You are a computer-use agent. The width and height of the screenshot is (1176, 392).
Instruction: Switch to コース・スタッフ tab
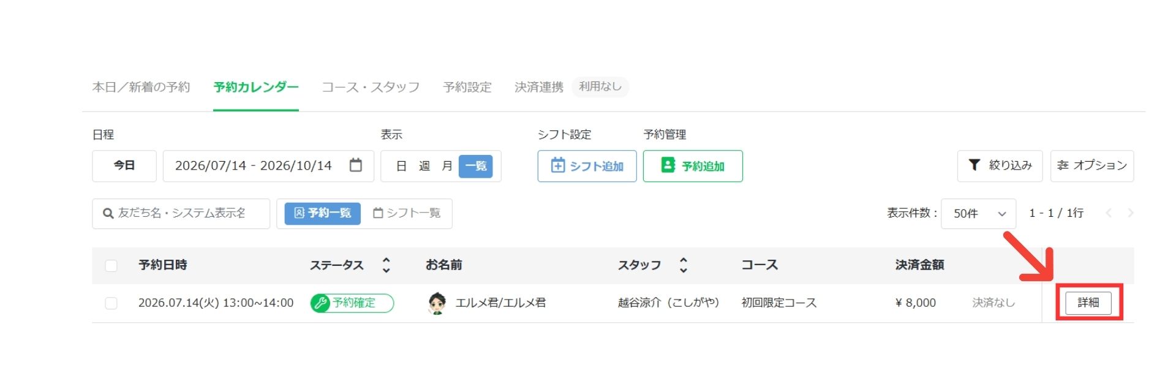[371, 87]
